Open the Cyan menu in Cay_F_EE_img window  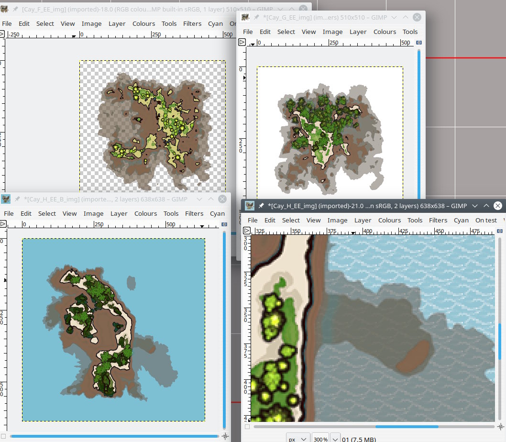[215, 23]
